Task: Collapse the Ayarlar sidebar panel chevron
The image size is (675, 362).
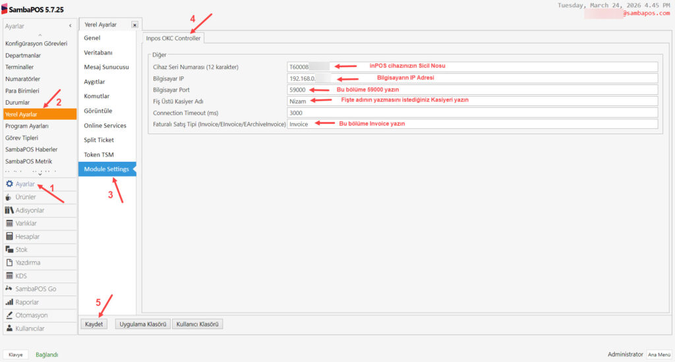Action: click(x=70, y=25)
